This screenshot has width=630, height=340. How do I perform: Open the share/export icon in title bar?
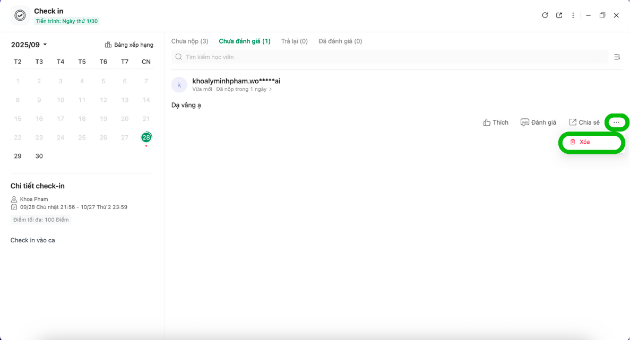(559, 15)
